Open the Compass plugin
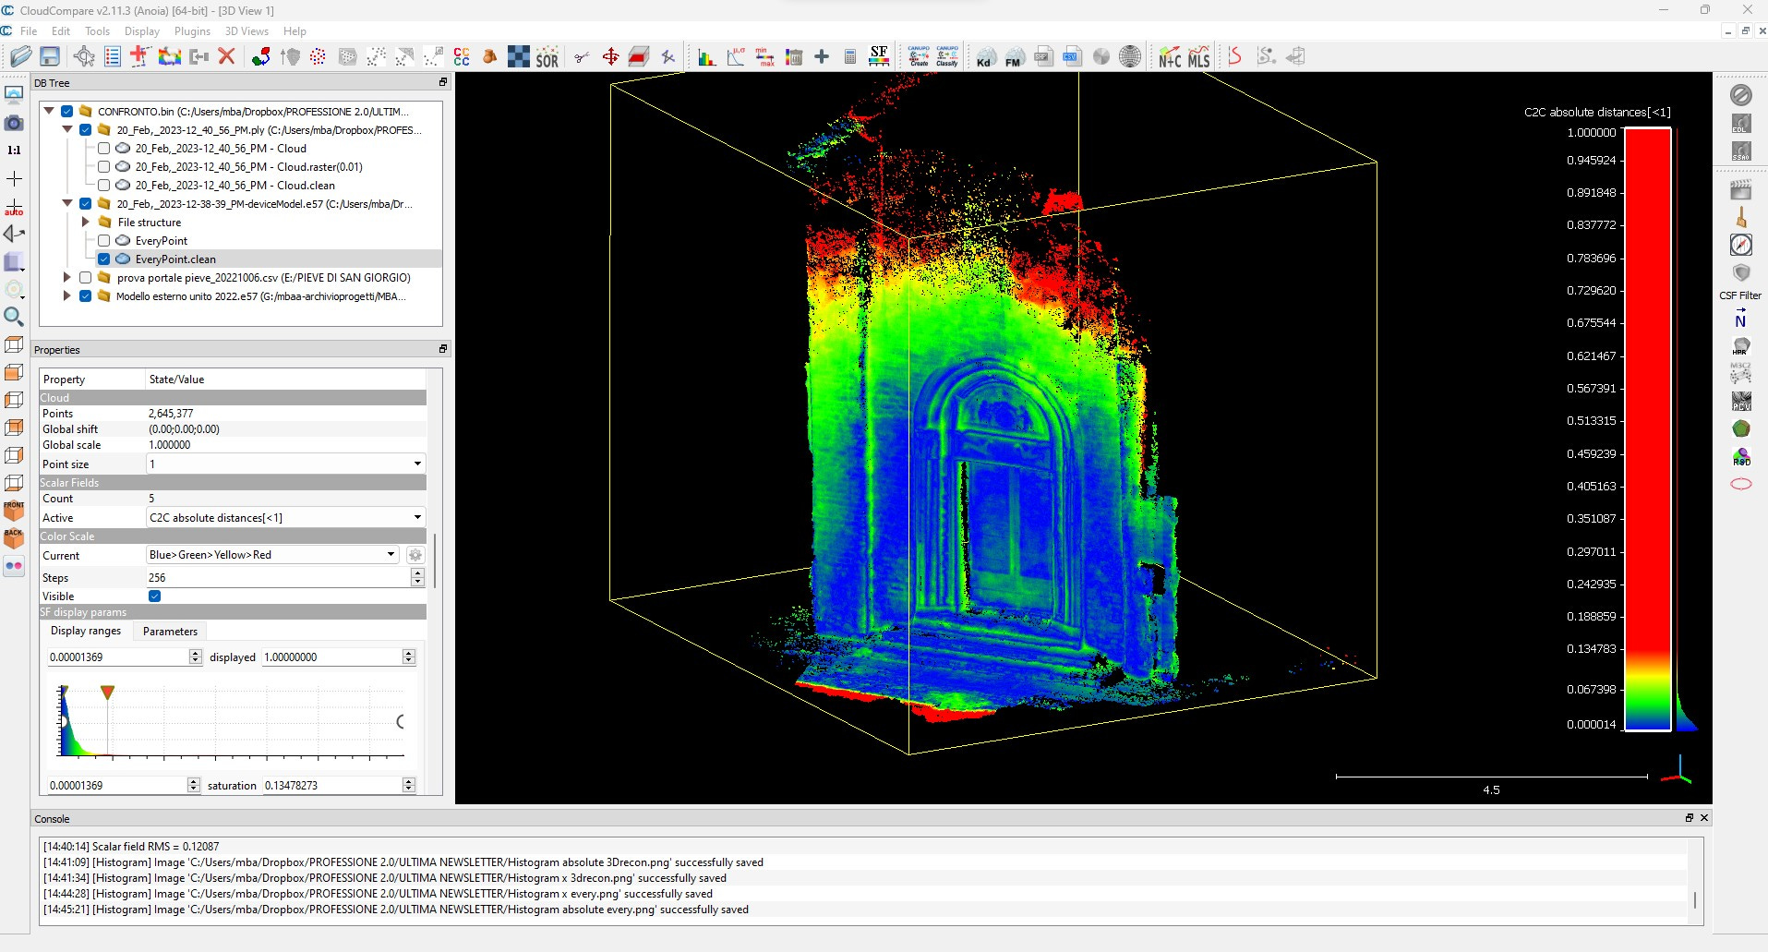The height and width of the screenshot is (952, 1768). coord(1741,245)
